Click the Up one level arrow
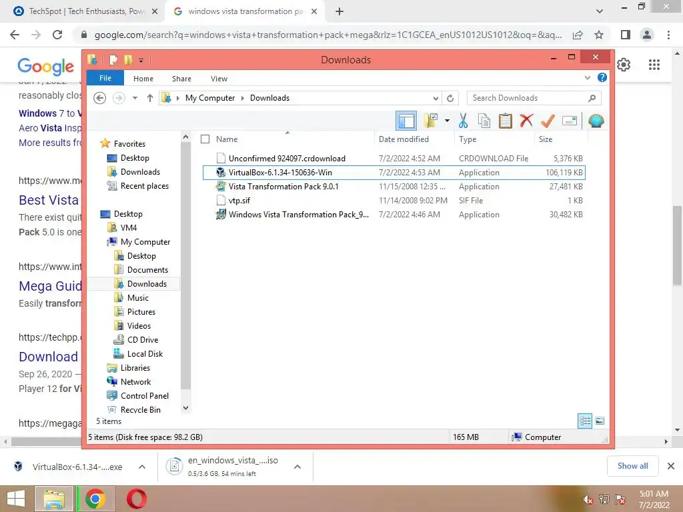This screenshot has height=512, width=683. point(150,98)
